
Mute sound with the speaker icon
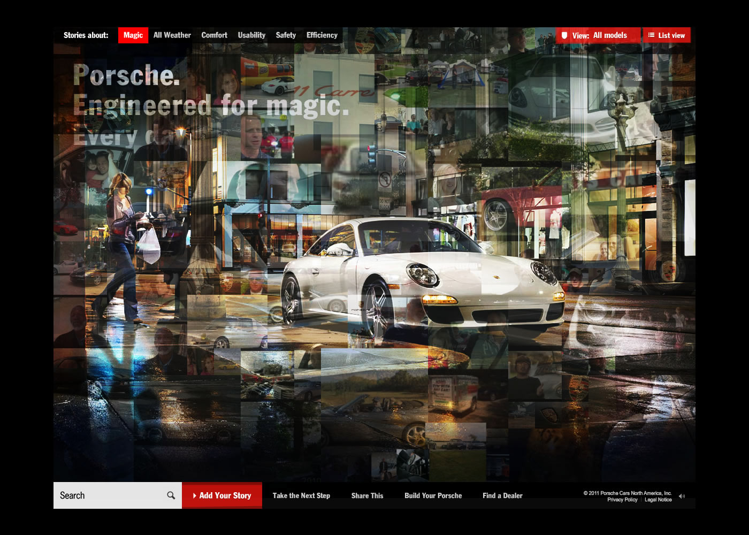coord(682,496)
